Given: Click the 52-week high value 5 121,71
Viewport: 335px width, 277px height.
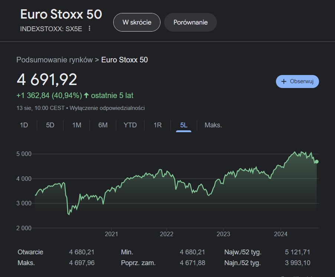Looking at the screenshot, I should pos(297,252).
